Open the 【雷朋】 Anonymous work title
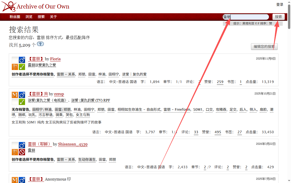291x183 pixels. [36, 179]
